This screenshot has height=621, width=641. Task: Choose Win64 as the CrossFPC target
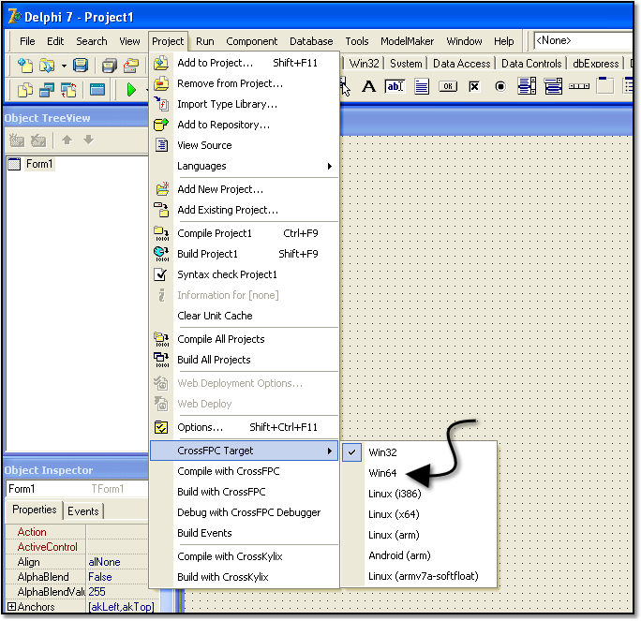(419, 473)
